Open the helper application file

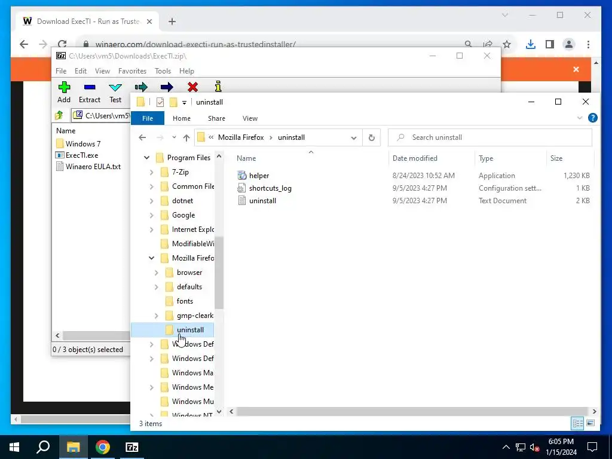point(259,176)
